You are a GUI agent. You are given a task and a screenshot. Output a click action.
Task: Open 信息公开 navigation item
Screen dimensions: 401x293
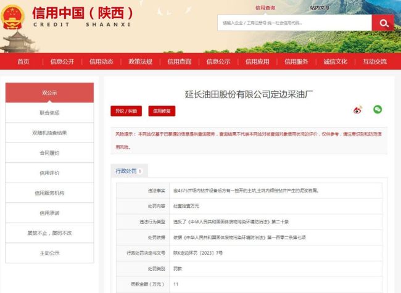point(62,62)
